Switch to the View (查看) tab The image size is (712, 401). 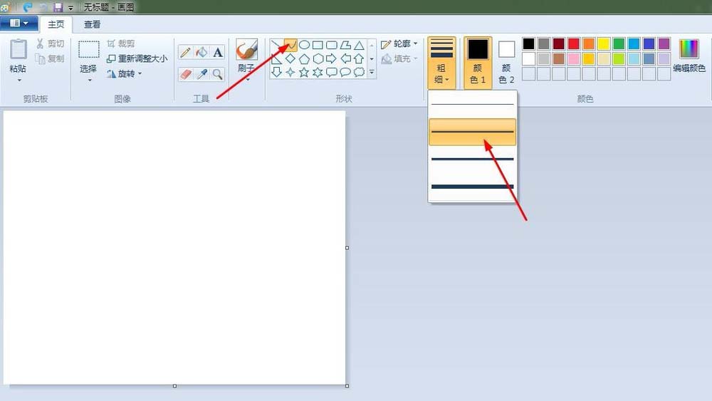pos(92,24)
